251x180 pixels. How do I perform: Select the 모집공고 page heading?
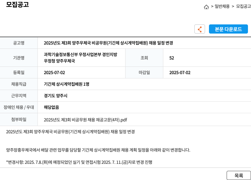(x=17, y=4)
